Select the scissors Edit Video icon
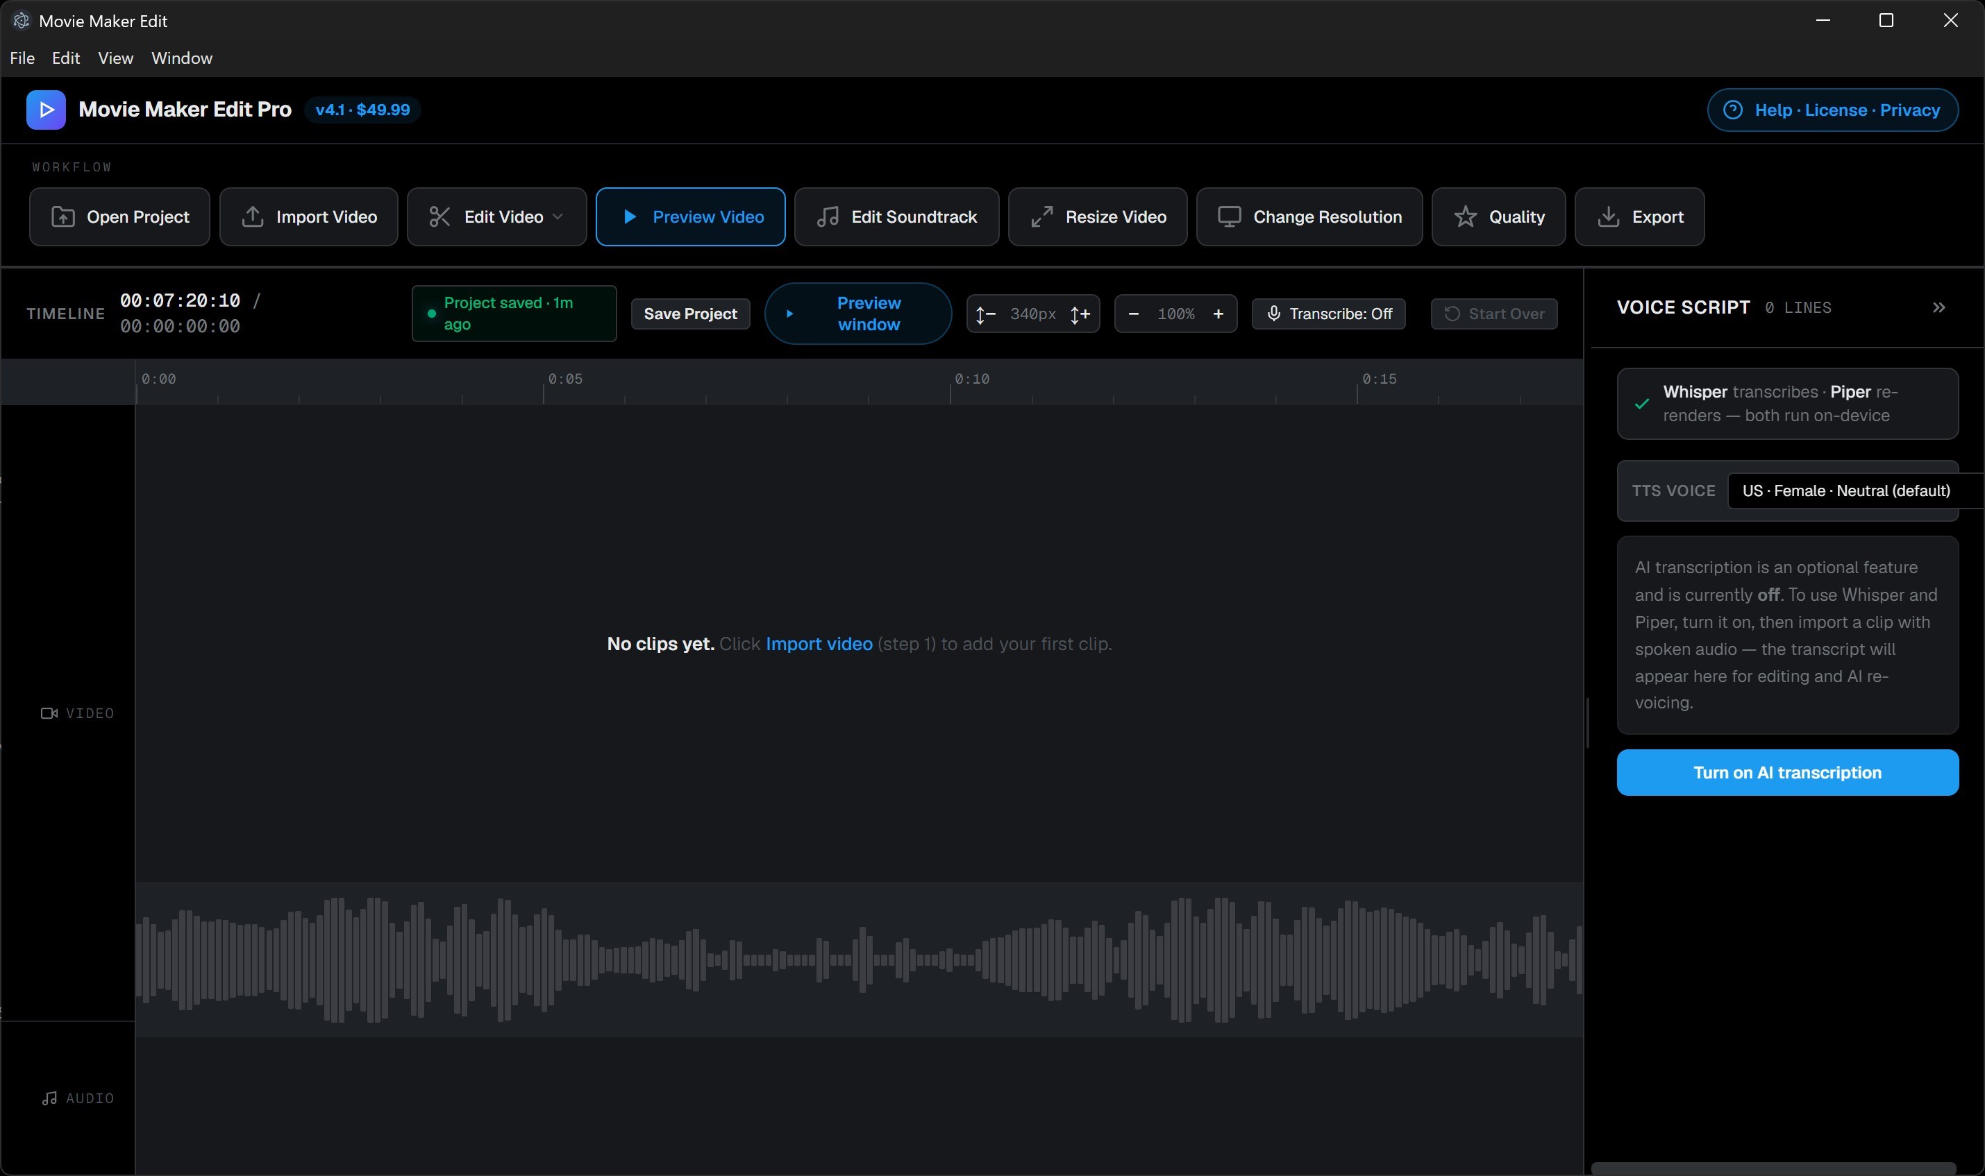 click(x=439, y=216)
